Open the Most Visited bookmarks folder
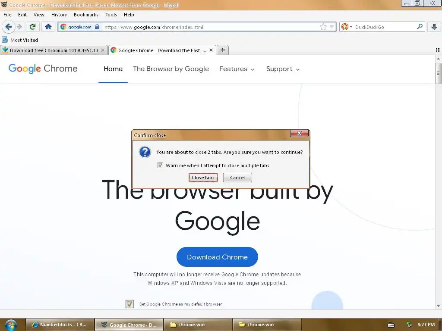Viewport: 442px width, 331px height. [20, 40]
